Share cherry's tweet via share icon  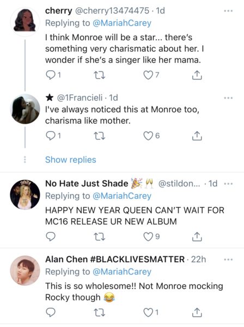197,75
